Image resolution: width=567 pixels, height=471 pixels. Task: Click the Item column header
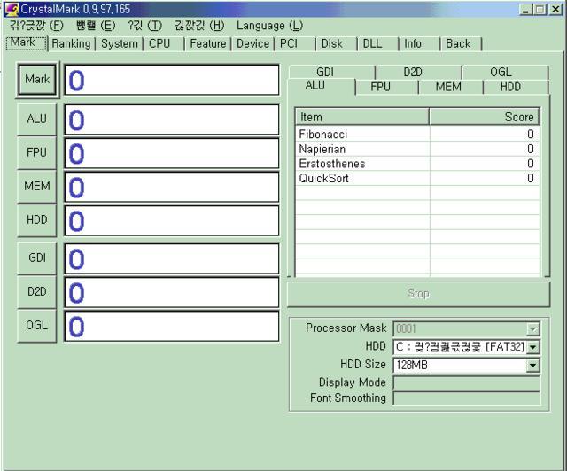coord(362,117)
